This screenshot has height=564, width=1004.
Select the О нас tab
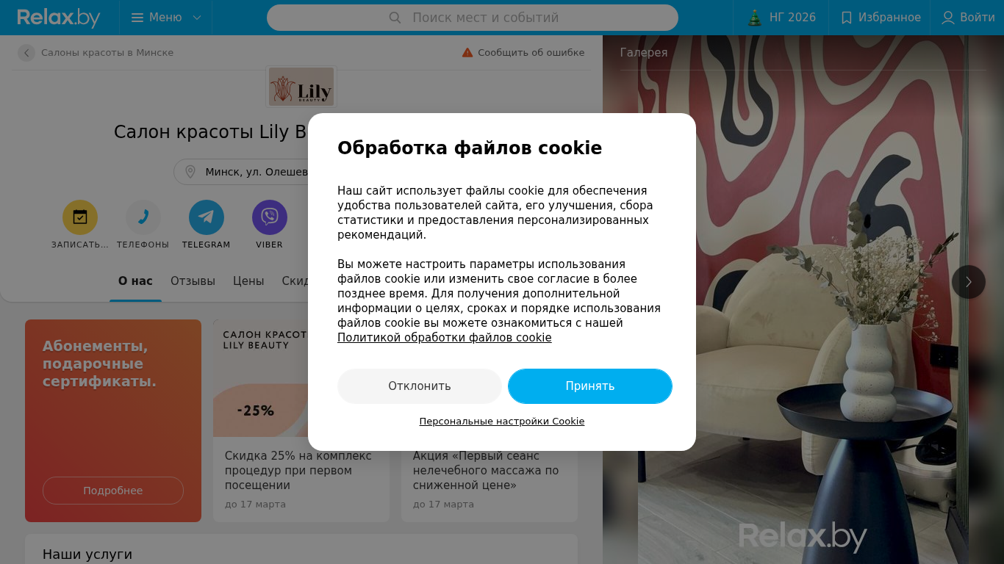pos(135,281)
